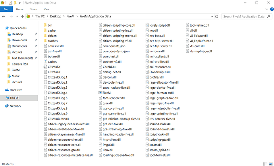Navigate to This PC in address bar
The height and width of the screenshot is (166, 274).
click(x=40, y=16)
